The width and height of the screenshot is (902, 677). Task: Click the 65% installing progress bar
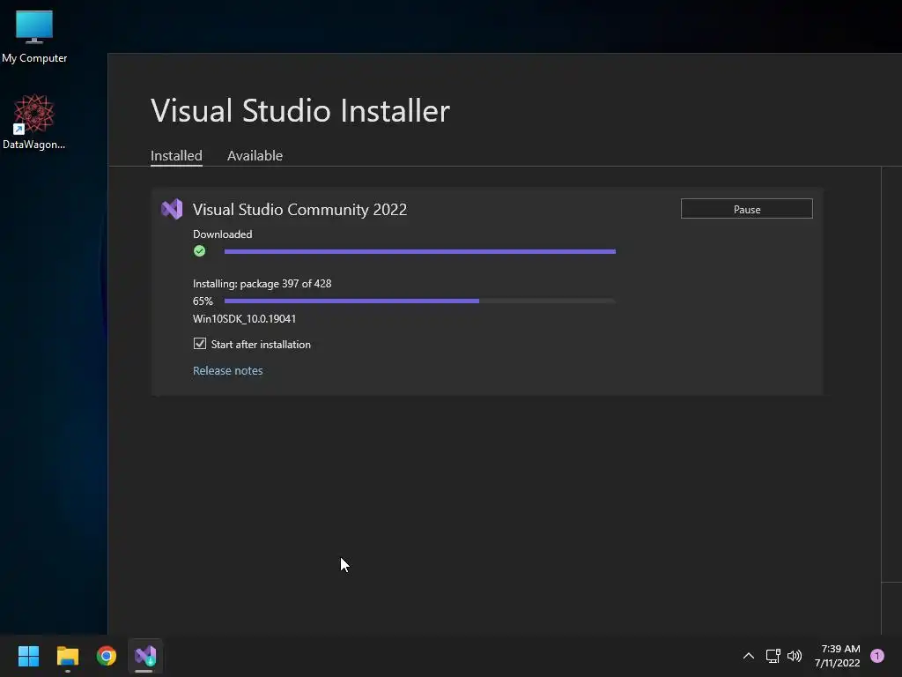420,301
